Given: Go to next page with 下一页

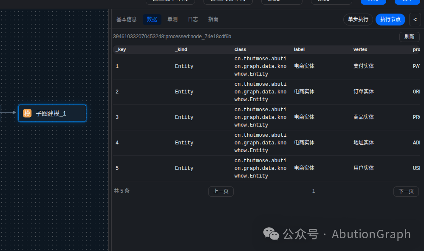Looking at the screenshot, I should coord(406,191).
